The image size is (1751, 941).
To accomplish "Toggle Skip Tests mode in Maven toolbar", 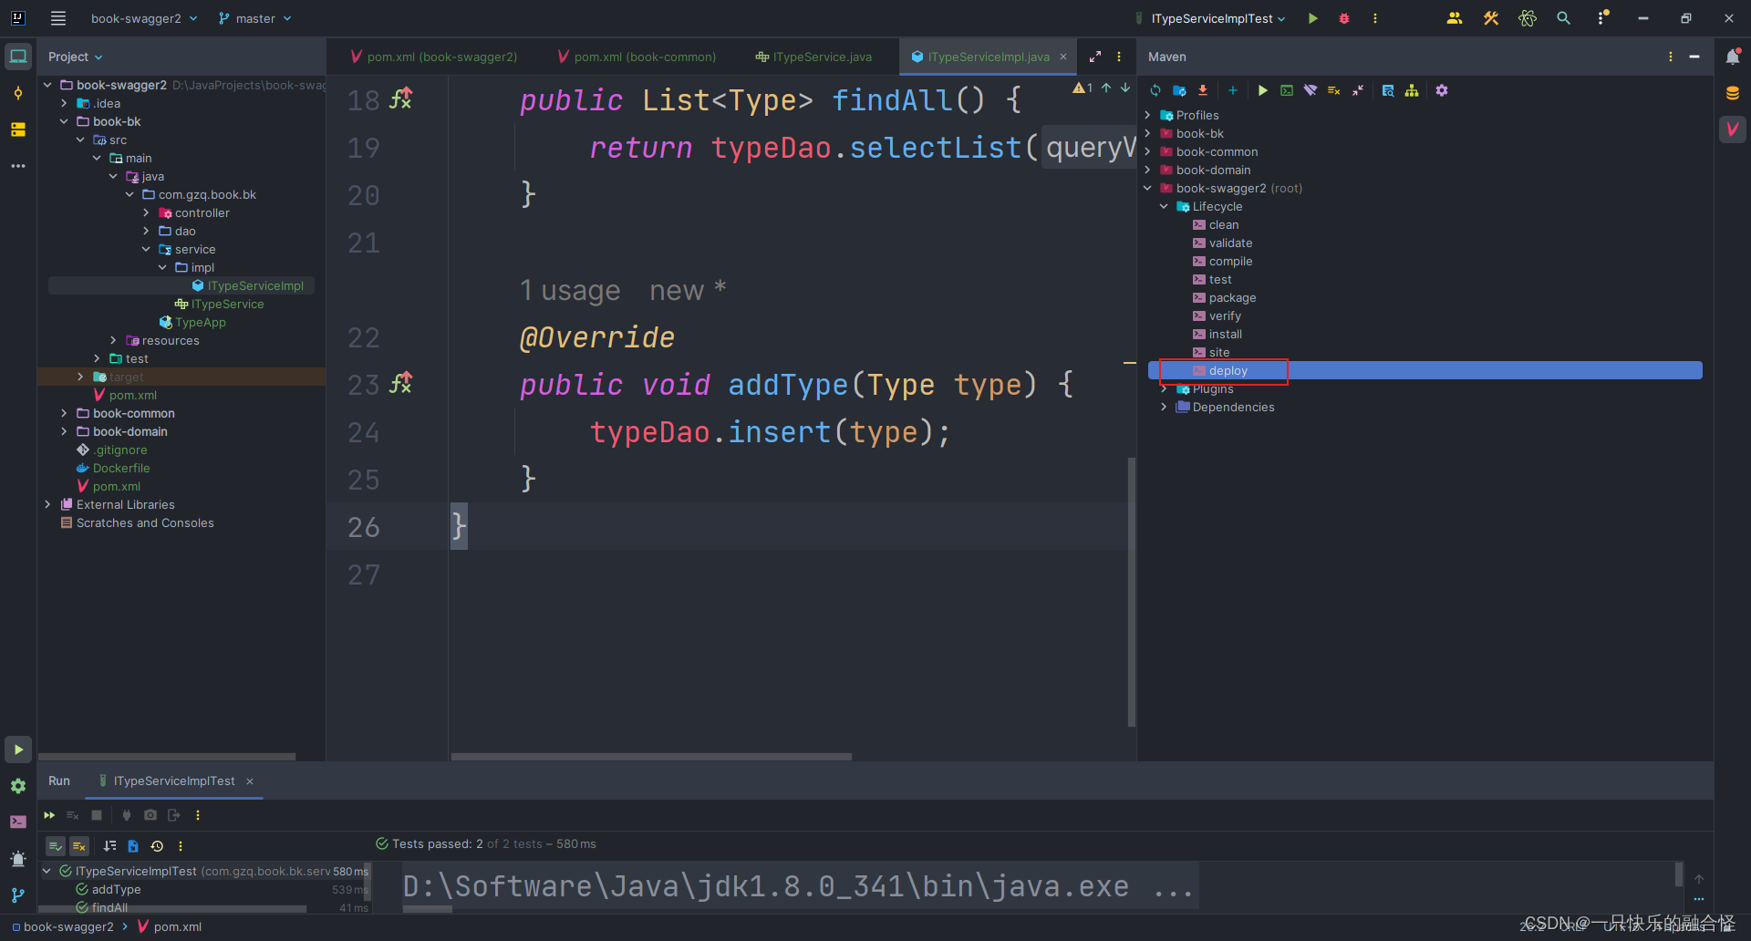I will 1334,90.
